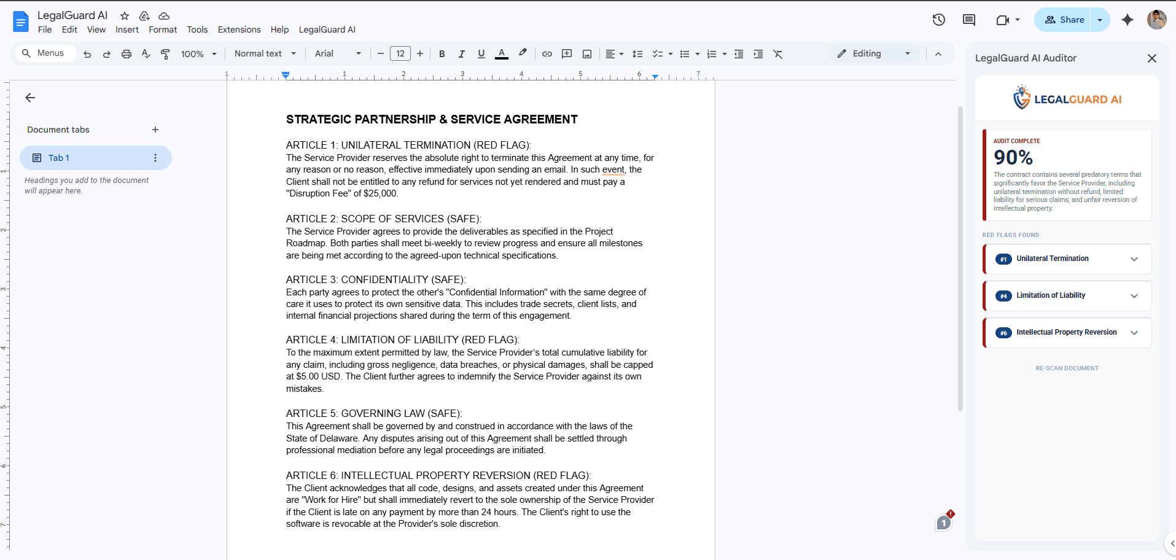Open the Editing mode dropdown

pyautogui.click(x=874, y=54)
